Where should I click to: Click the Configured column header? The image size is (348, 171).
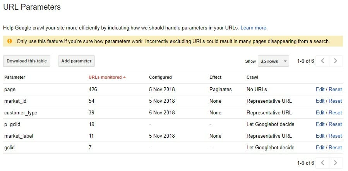(160, 77)
